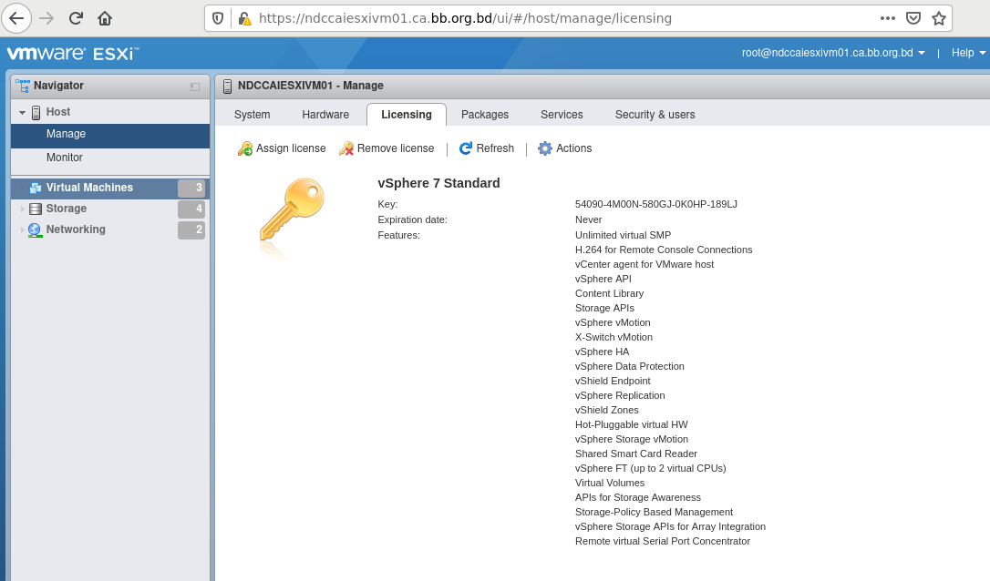Image resolution: width=990 pixels, height=581 pixels.
Task: Click the Actions gear icon
Action: point(545,148)
